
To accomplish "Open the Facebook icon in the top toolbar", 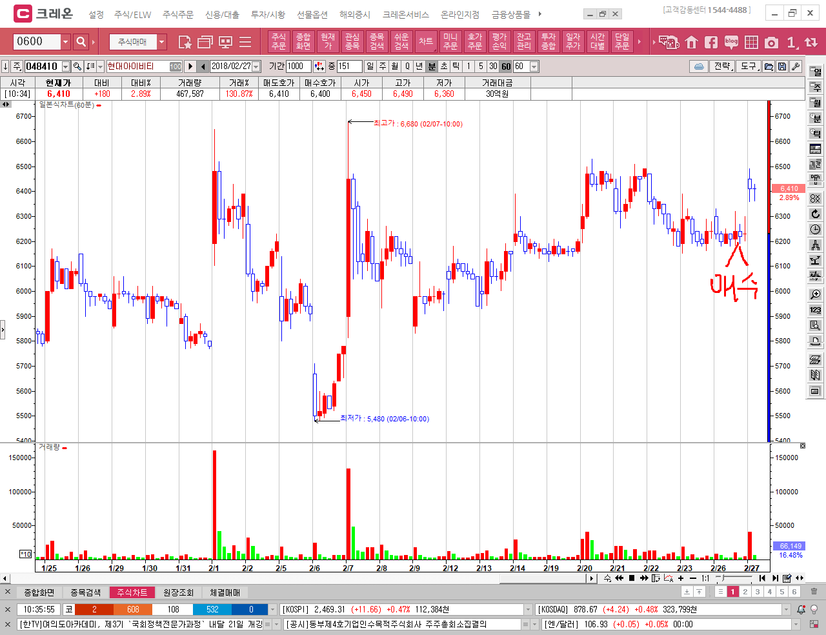I will [x=711, y=43].
